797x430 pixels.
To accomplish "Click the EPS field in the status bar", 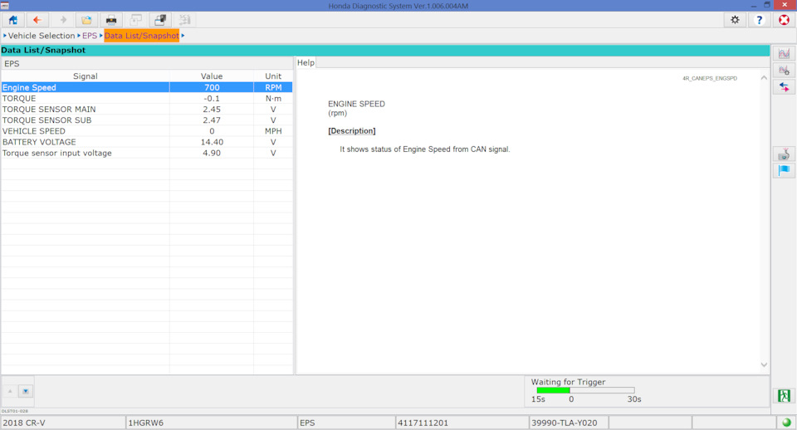I will point(346,423).
